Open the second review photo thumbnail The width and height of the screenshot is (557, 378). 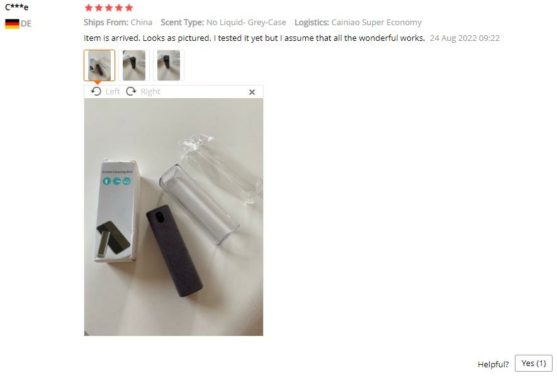point(134,65)
